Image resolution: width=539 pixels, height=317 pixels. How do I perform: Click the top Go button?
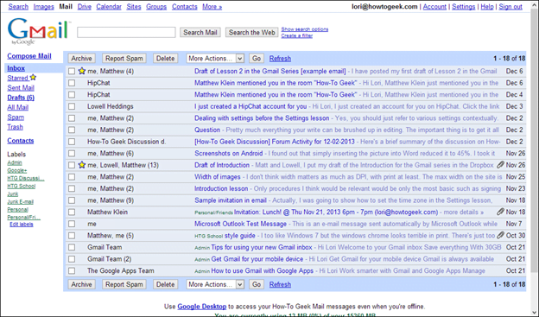click(257, 59)
